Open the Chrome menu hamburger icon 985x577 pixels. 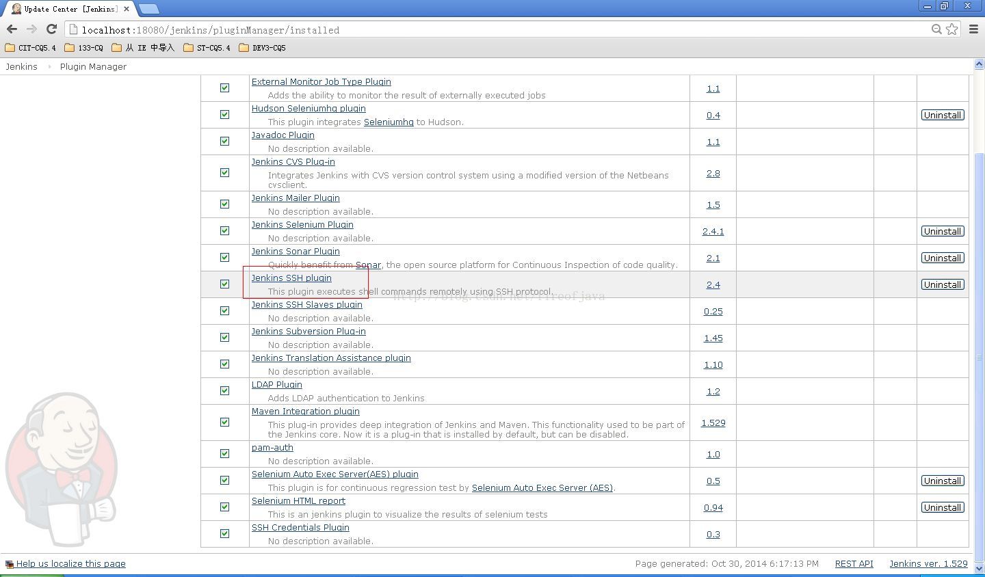tap(974, 29)
